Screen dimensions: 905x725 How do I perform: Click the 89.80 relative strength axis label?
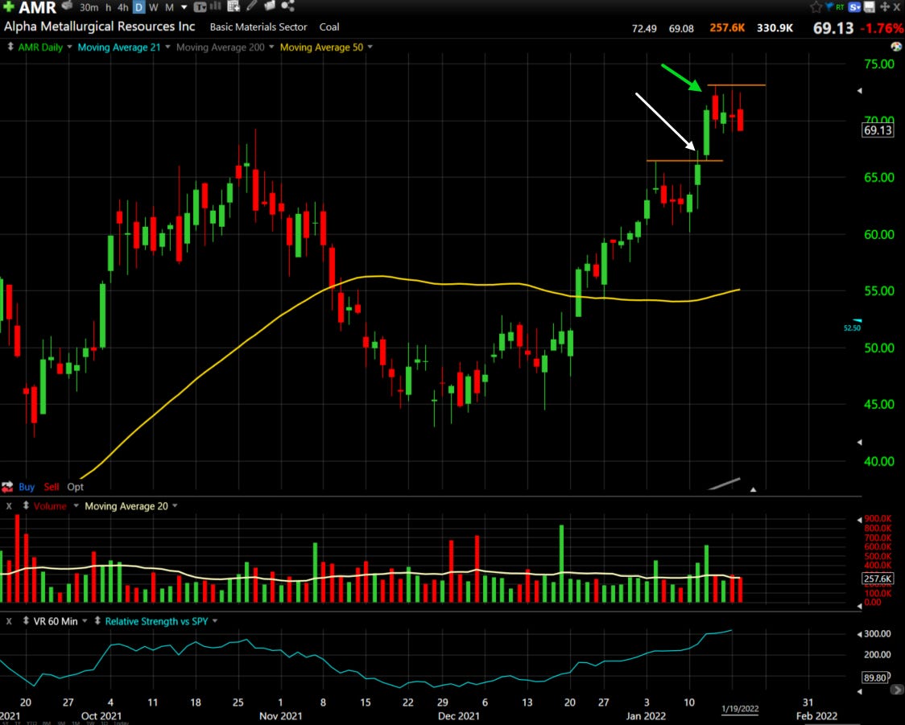point(875,678)
